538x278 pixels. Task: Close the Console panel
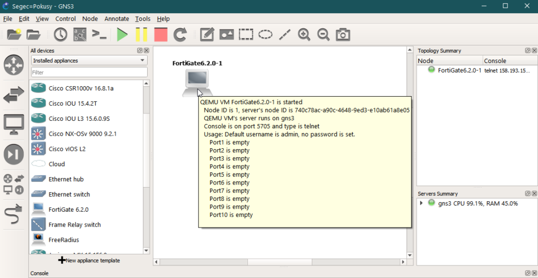[x=534, y=273]
